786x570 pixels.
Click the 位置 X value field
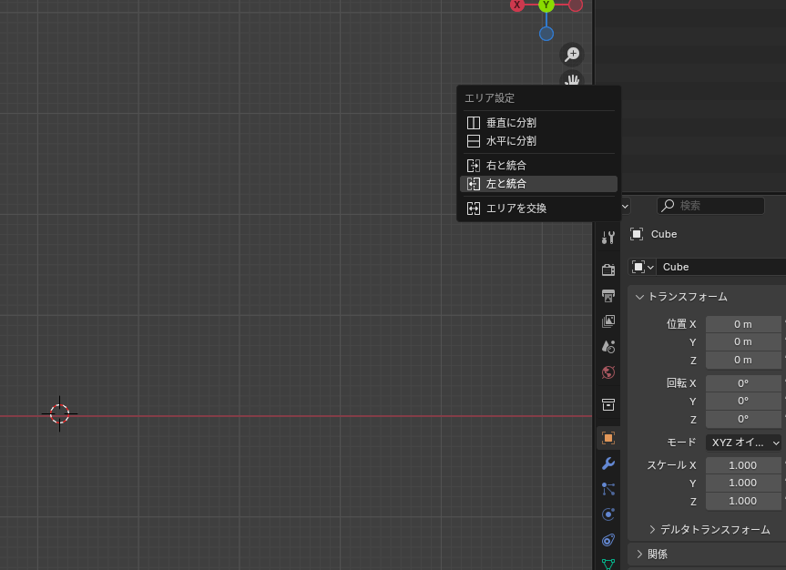(x=743, y=324)
